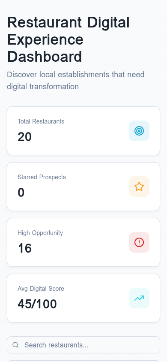Open the Total Restaurants stat card background
The height and width of the screenshot is (362, 167).
[x=83, y=131]
